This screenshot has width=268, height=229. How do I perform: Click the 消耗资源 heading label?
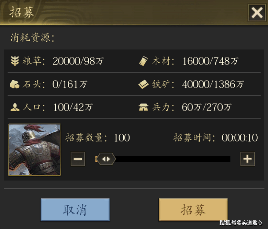coord(33,38)
